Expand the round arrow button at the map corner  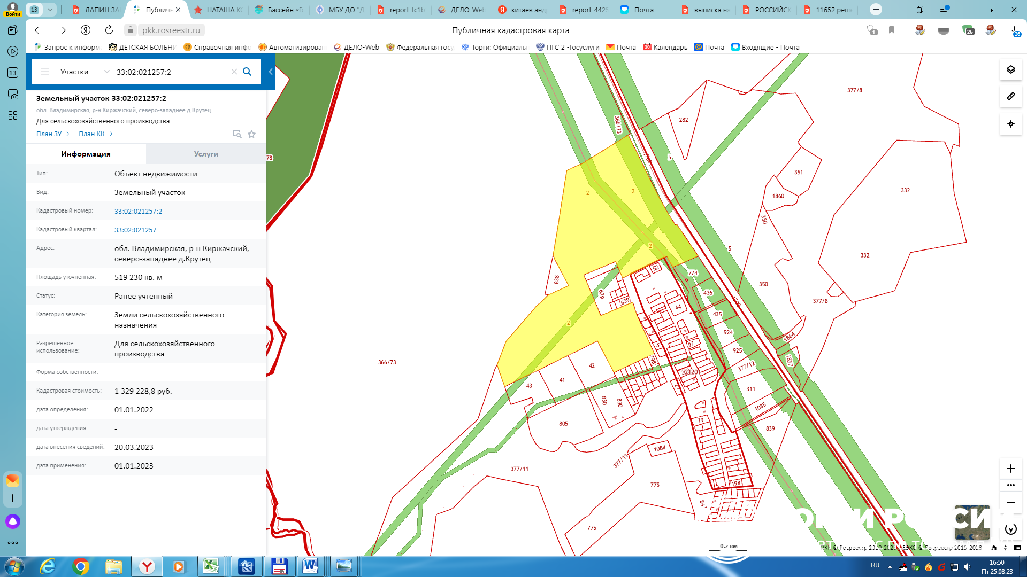click(x=1010, y=529)
